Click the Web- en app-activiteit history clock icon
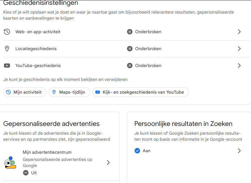 click(x=7, y=32)
